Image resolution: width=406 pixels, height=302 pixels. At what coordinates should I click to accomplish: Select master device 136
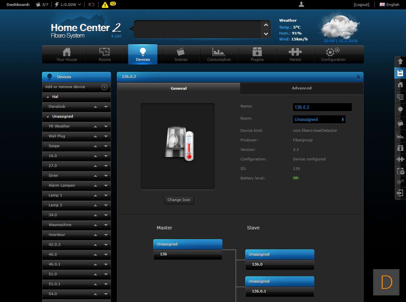click(x=188, y=254)
